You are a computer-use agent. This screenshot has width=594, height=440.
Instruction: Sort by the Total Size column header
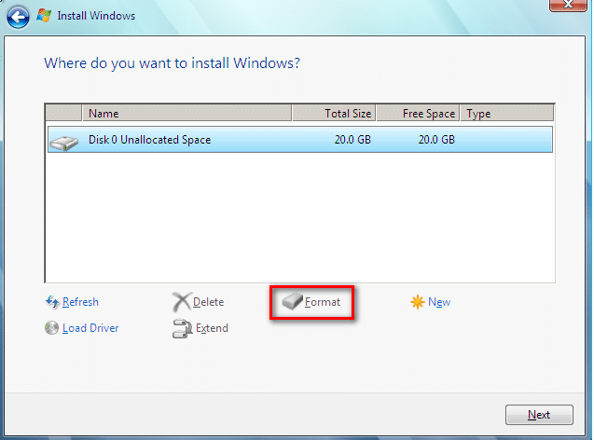pos(334,113)
